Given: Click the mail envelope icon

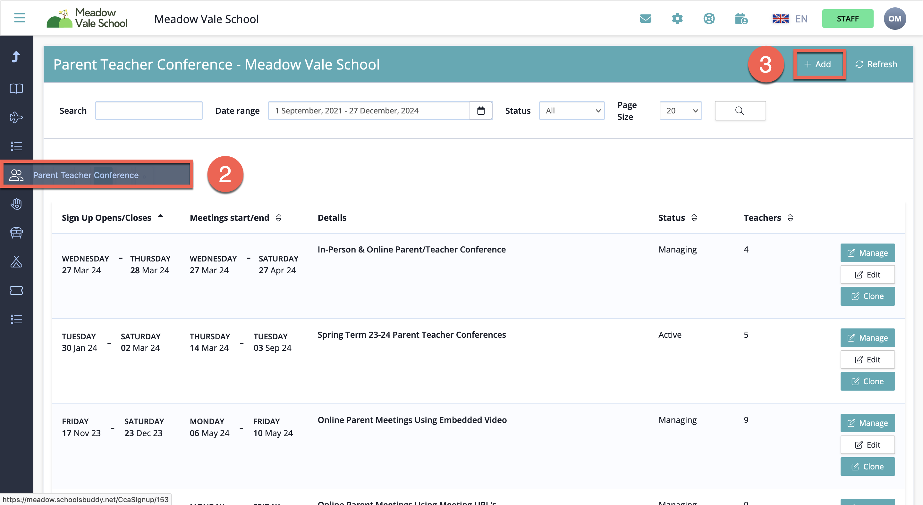Looking at the screenshot, I should click(645, 19).
